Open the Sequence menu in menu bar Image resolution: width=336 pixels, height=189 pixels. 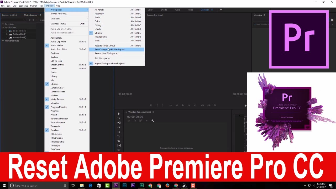(23, 6)
